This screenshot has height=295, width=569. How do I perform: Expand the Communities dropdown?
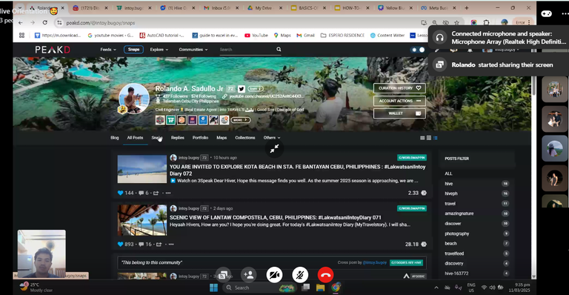tap(193, 50)
